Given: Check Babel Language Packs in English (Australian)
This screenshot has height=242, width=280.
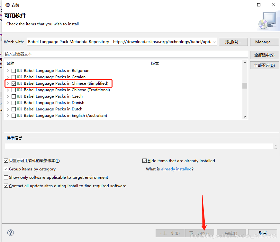Looking at the screenshot, I should tap(14, 116).
